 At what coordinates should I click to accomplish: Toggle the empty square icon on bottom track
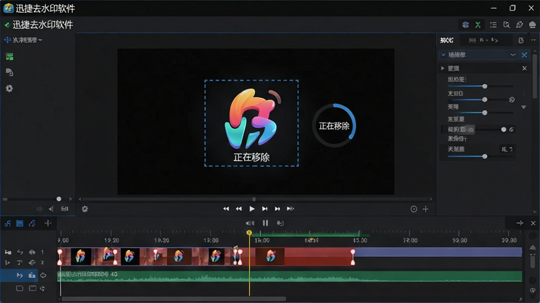point(20,289)
